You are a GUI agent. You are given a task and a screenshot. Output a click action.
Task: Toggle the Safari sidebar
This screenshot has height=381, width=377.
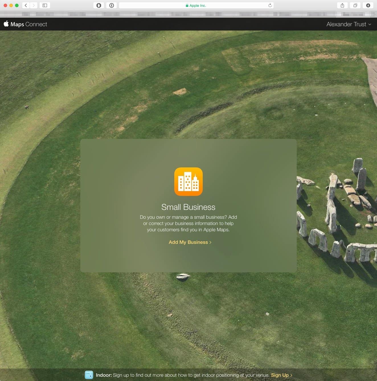[x=45, y=5]
